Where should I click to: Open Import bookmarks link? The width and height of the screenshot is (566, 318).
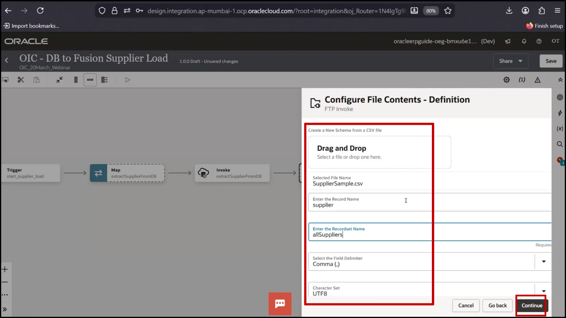pos(31,26)
